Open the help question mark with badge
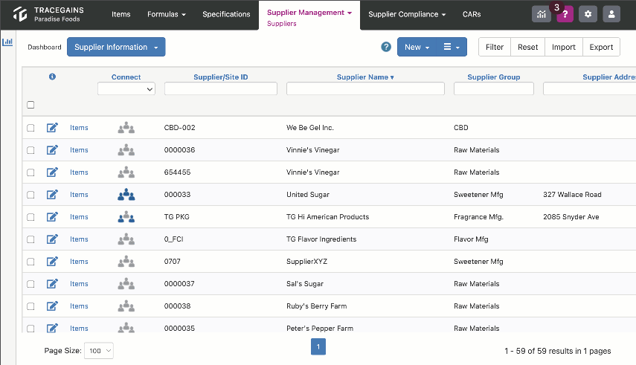Image resolution: width=636 pixels, height=365 pixels. click(565, 14)
